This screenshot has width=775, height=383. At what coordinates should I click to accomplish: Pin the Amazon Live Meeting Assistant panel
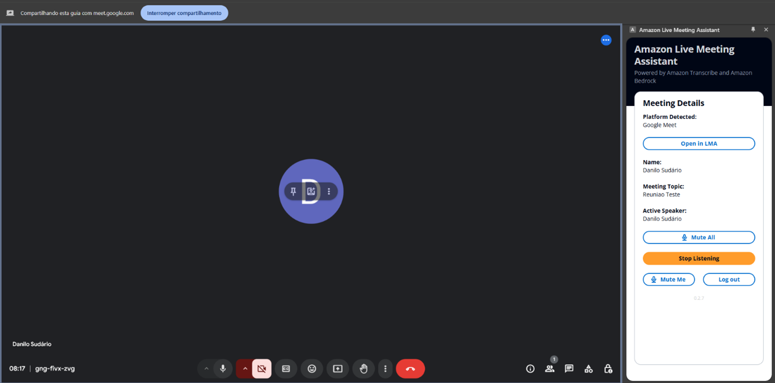click(753, 30)
